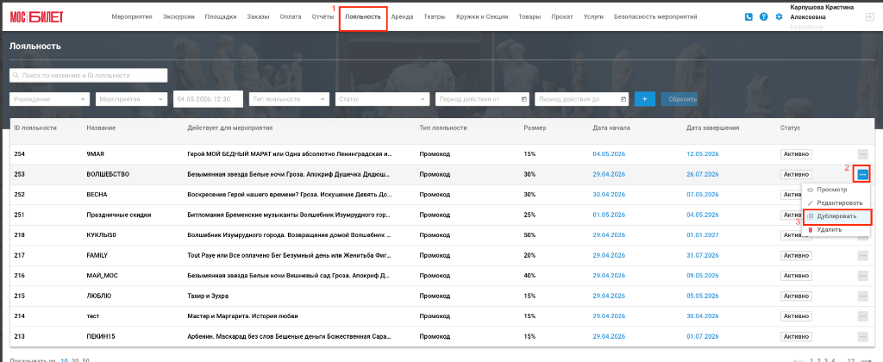This screenshot has height=362, width=883.
Task: Expand the Учреждение dropdown filter
Action: coord(49,99)
